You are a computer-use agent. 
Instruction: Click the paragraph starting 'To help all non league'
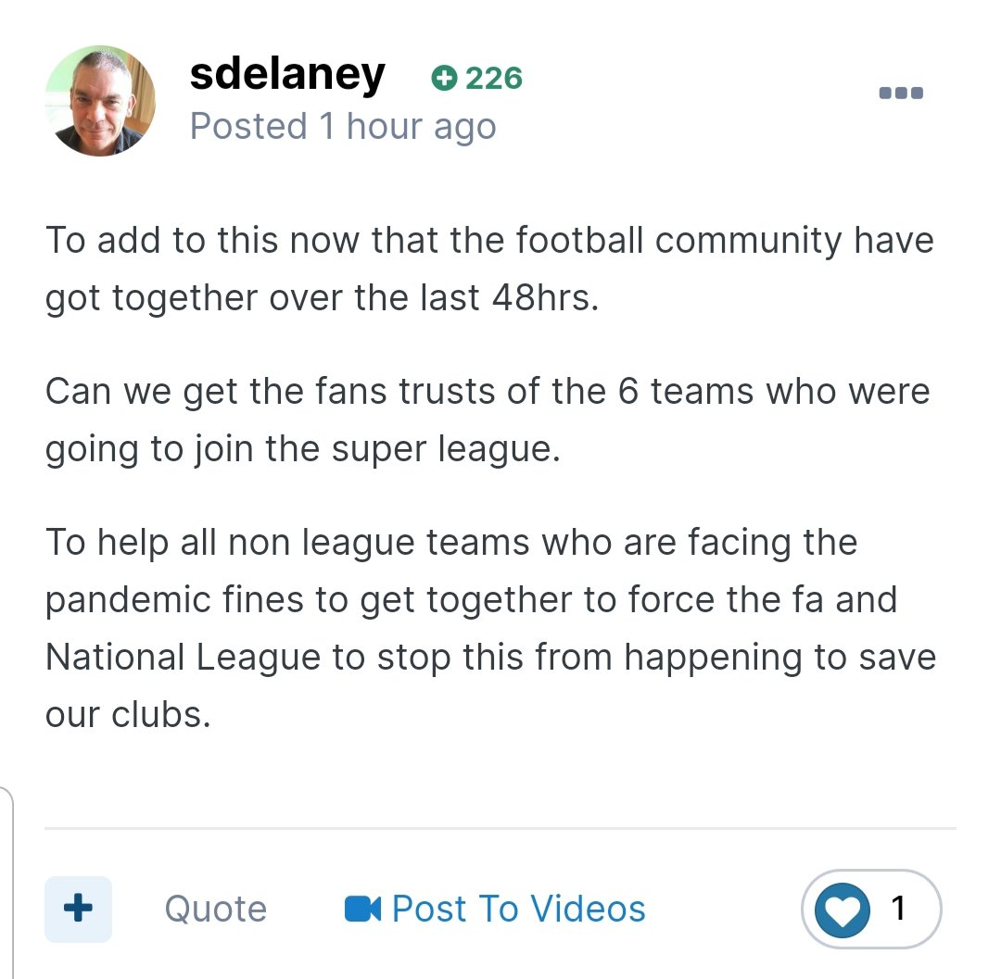click(490, 628)
